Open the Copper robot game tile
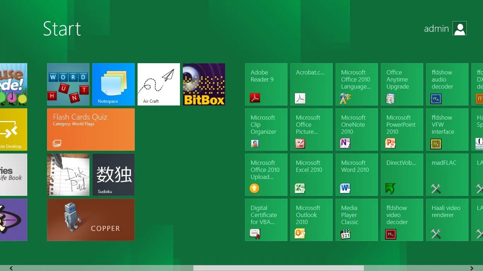This screenshot has width=483, height=271. [91, 220]
